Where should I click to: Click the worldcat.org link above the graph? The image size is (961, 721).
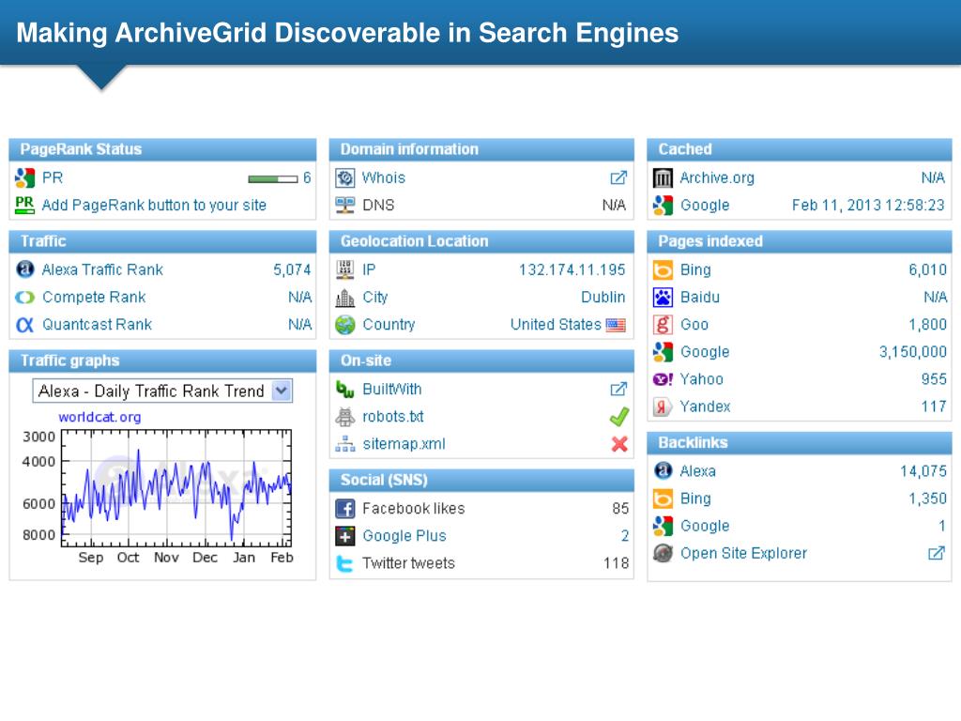click(99, 417)
